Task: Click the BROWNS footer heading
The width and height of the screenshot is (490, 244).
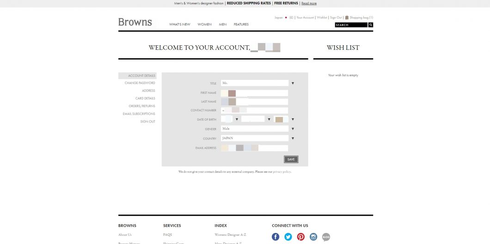Action: pos(127,226)
